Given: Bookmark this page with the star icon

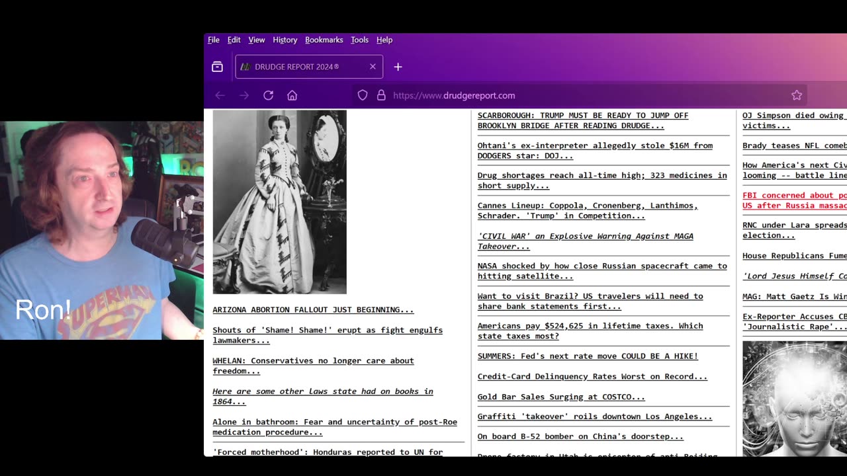Looking at the screenshot, I should click(x=797, y=95).
